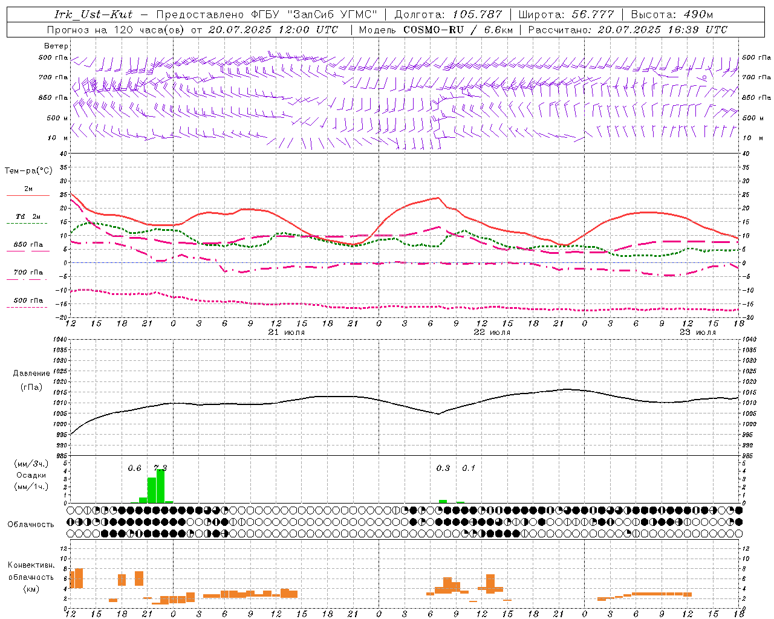Image resolution: width=774 pixels, height=619 pixels.
Task: Select the Td 2м legend label
Action: (x=28, y=216)
